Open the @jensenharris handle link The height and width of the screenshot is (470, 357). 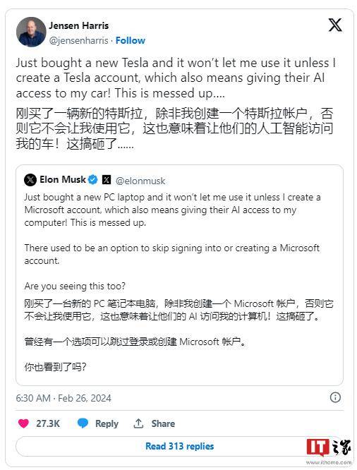(x=78, y=40)
